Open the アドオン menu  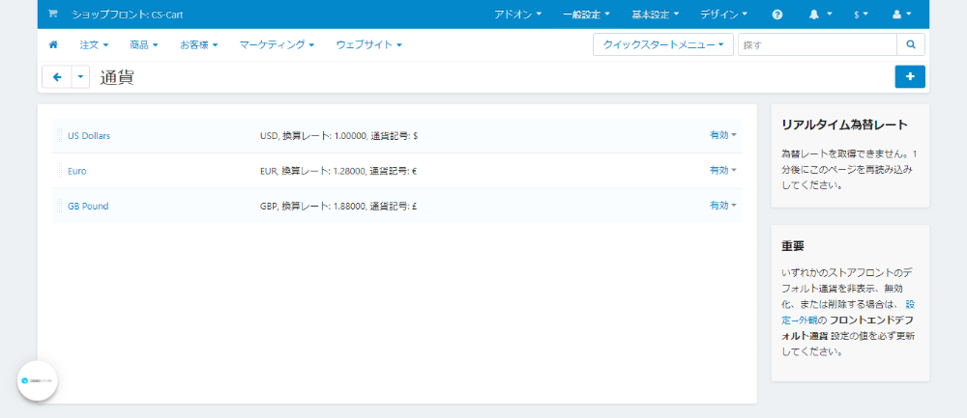click(x=517, y=14)
